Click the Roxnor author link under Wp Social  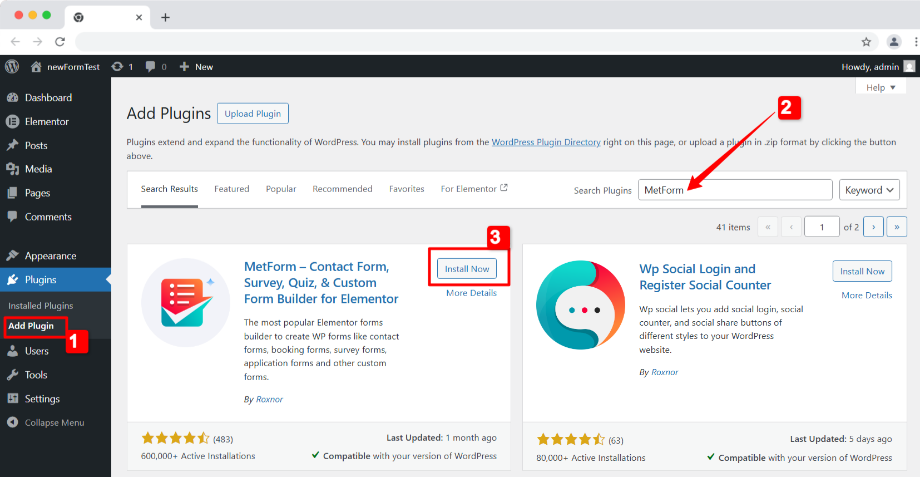(x=665, y=372)
